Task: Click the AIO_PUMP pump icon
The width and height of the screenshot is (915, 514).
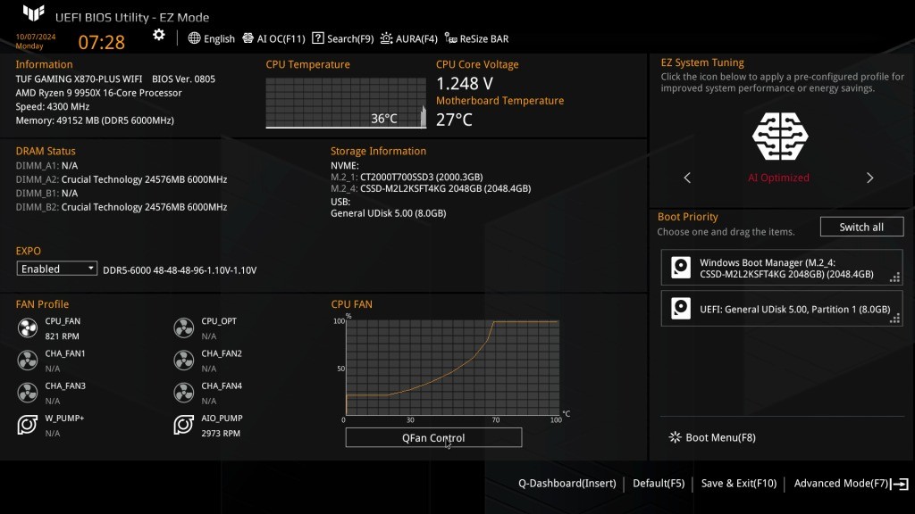Action: (x=184, y=425)
